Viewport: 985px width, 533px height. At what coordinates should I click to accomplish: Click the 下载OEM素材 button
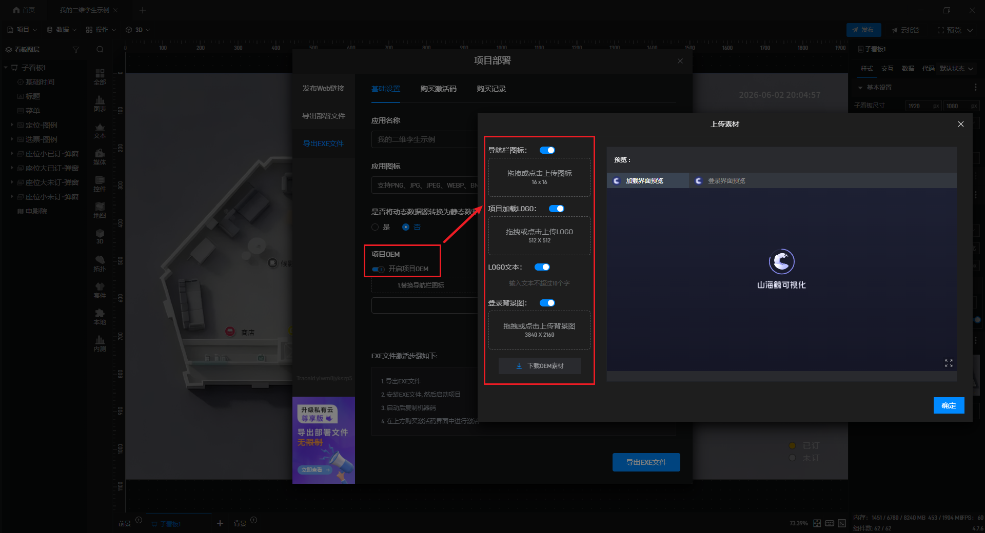(x=539, y=366)
